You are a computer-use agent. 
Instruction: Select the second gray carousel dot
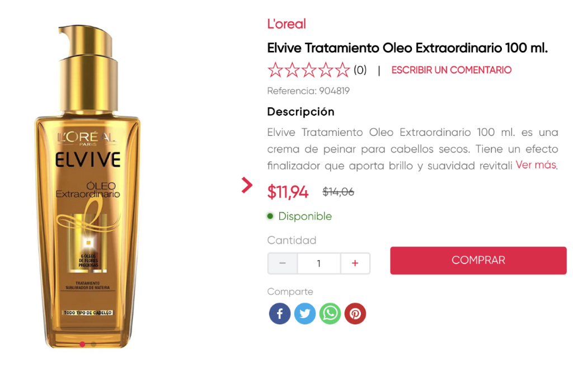point(93,344)
